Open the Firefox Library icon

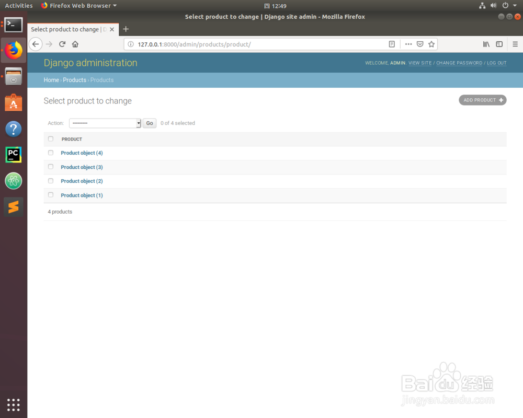click(486, 44)
